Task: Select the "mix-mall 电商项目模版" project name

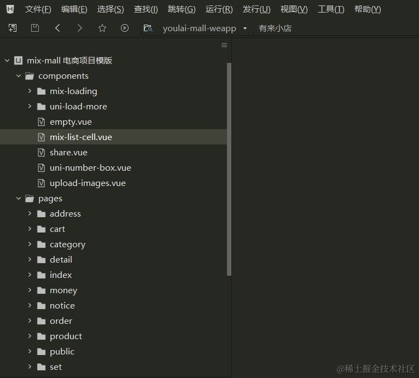Action: [69, 60]
